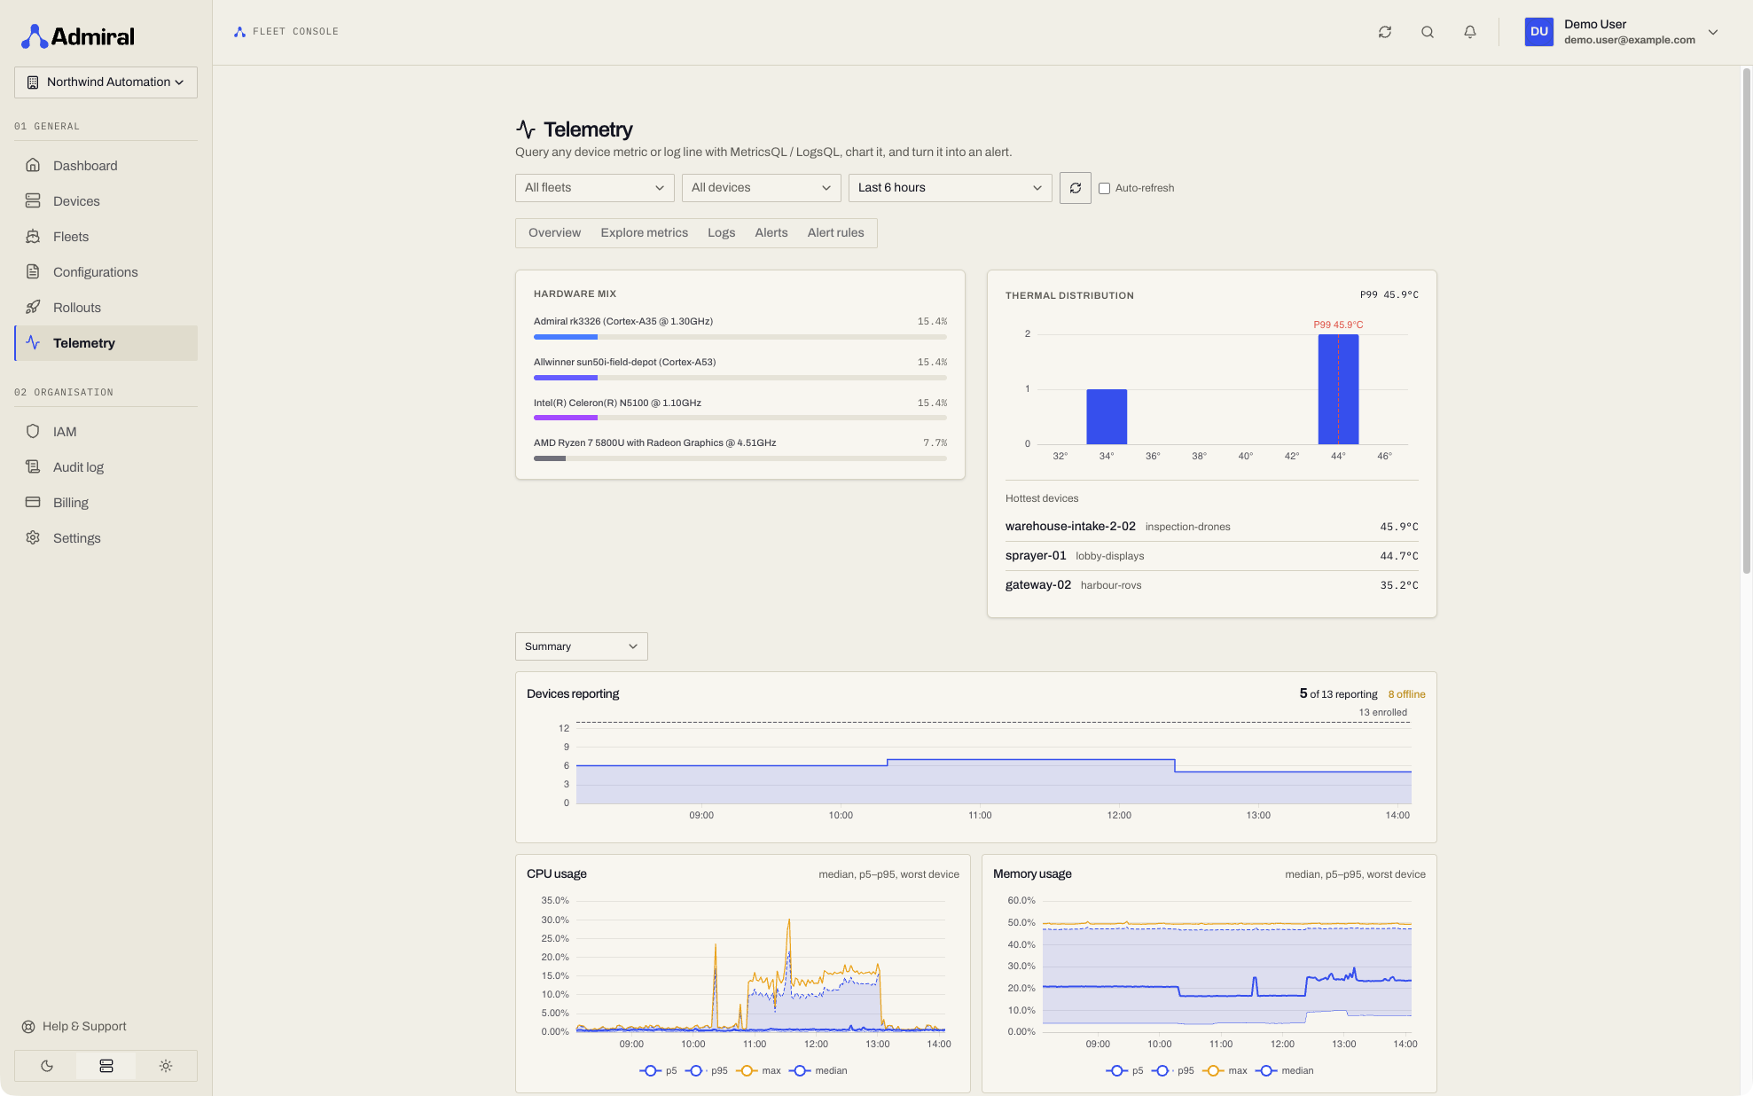Toggle p95 series in Memory usage legend
The width and height of the screenshot is (1753, 1096).
tap(1173, 1071)
